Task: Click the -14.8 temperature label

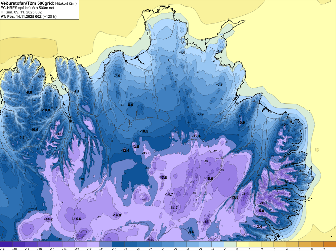Action: tap(117, 215)
